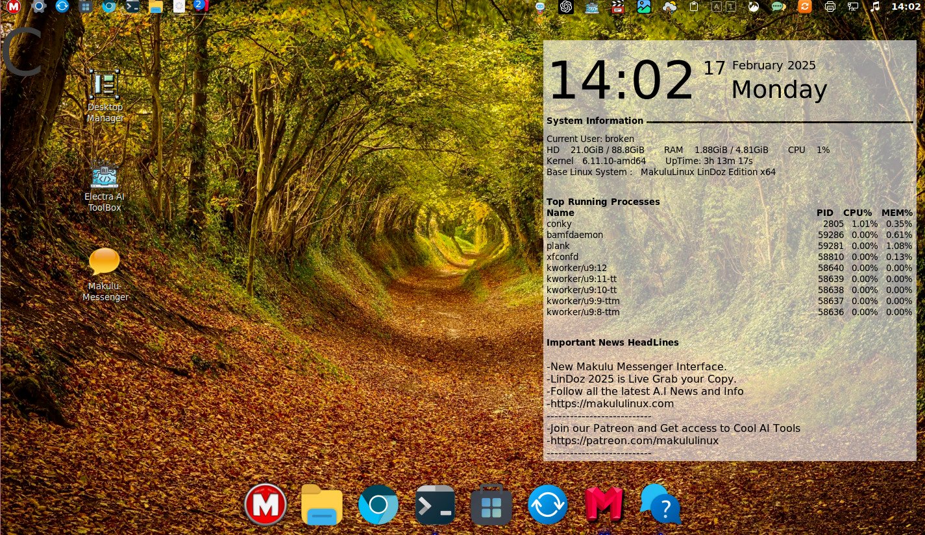Click 'Current User: broken' text

pos(590,139)
